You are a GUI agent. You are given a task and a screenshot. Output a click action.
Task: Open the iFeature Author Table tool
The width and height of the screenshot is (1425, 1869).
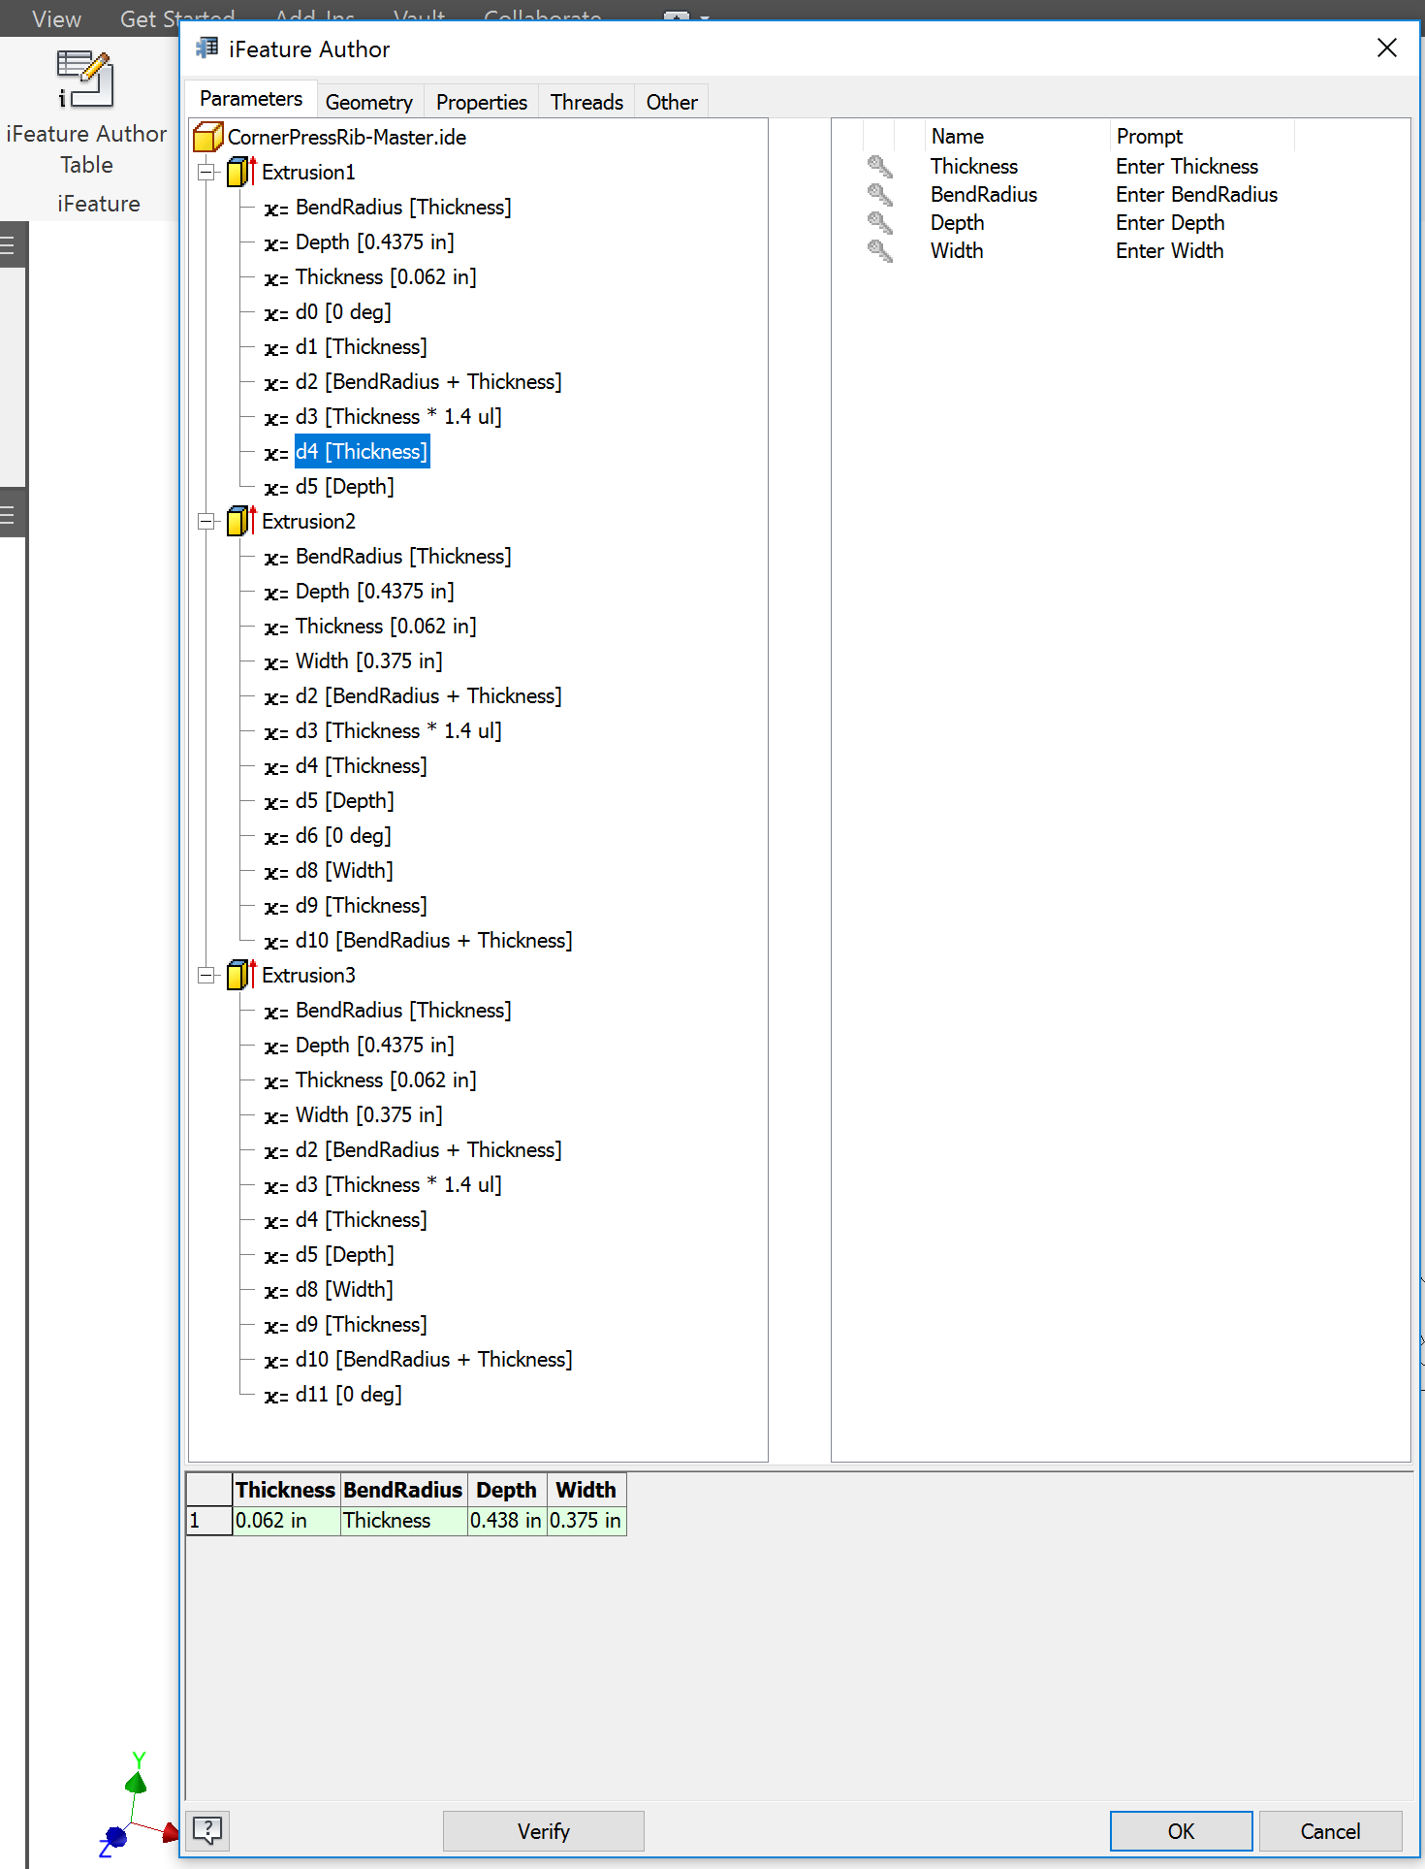86,113
